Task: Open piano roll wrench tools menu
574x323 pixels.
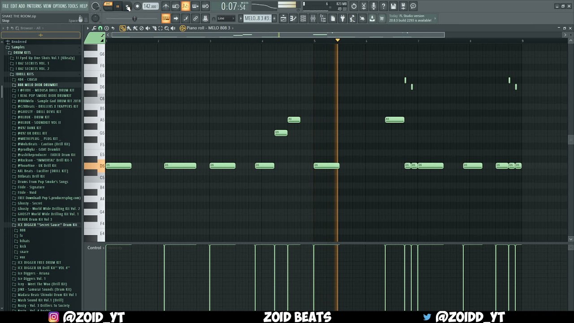Action: pos(94,28)
